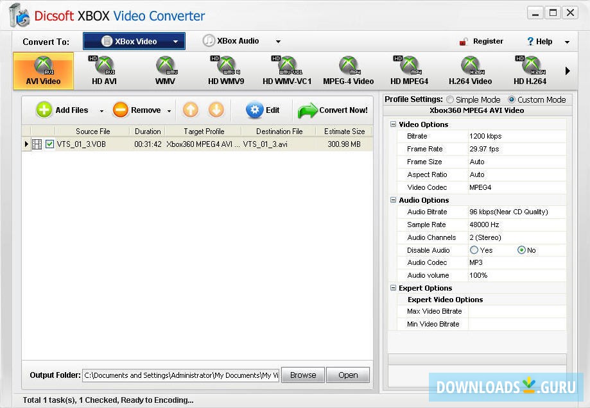590x408 pixels.
Task: Open the XBox Audio dropdown arrow
Action: tap(278, 41)
